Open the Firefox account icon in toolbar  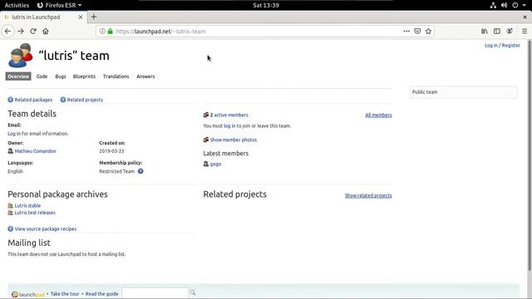pos(510,32)
